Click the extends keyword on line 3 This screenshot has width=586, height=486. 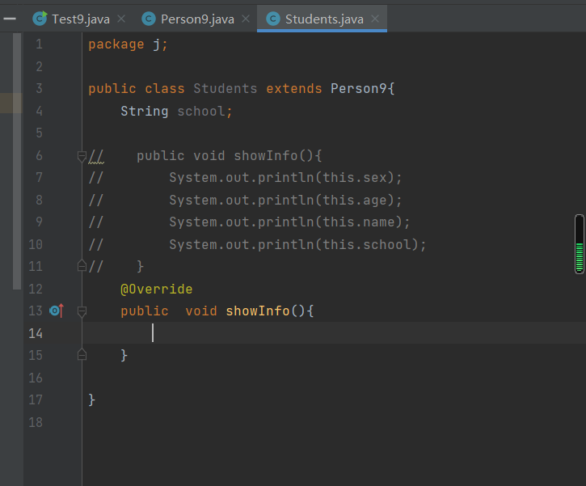click(x=293, y=89)
